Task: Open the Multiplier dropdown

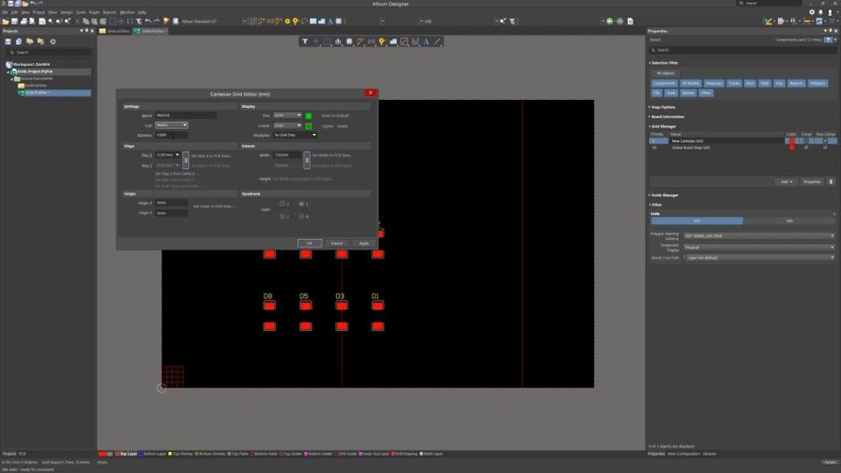Action: click(x=295, y=135)
